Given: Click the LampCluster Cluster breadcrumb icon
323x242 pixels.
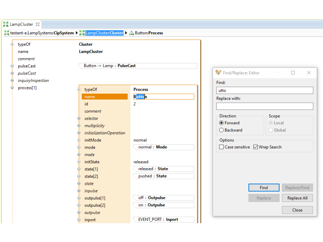Looking at the screenshot, I should tap(82, 33).
